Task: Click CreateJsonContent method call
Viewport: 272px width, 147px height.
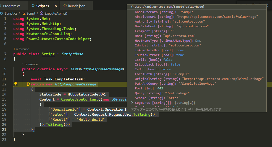Action: 80,99
